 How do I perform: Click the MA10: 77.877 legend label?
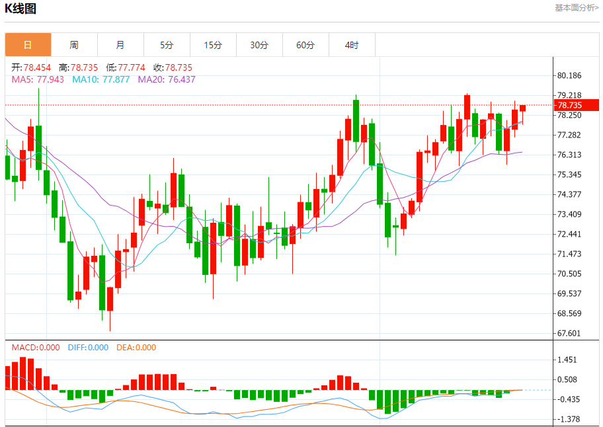click(101, 79)
